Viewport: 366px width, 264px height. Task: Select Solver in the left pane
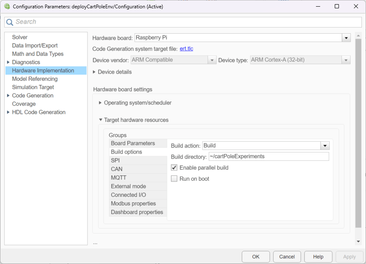20,37
